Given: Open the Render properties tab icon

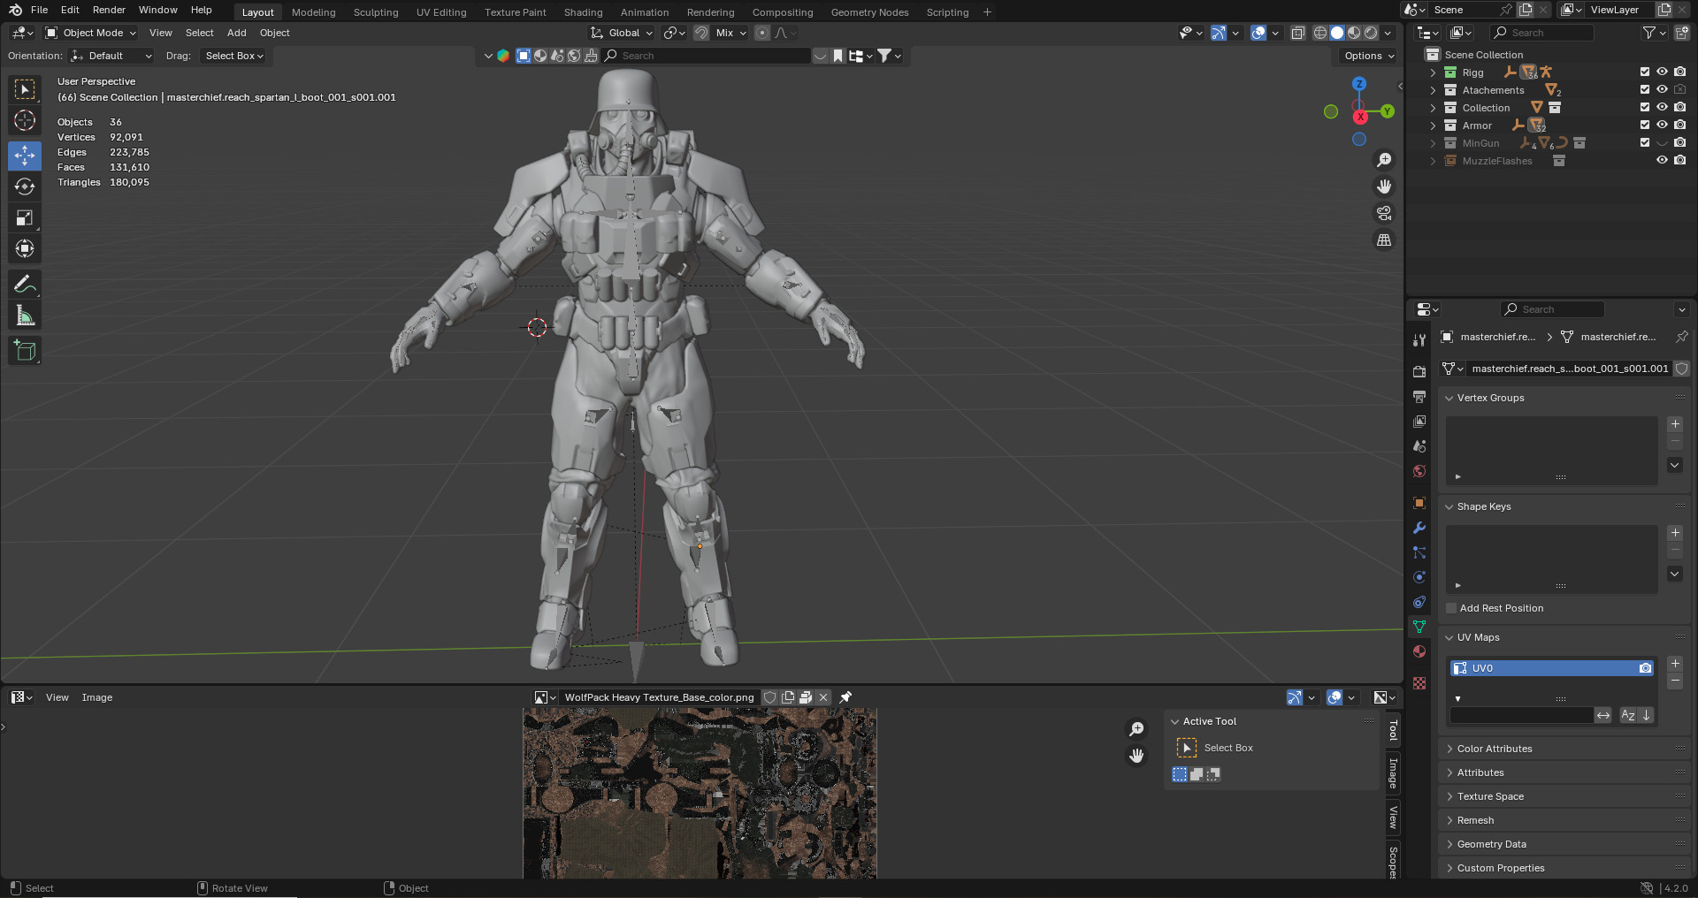Looking at the screenshot, I should (1419, 372).
